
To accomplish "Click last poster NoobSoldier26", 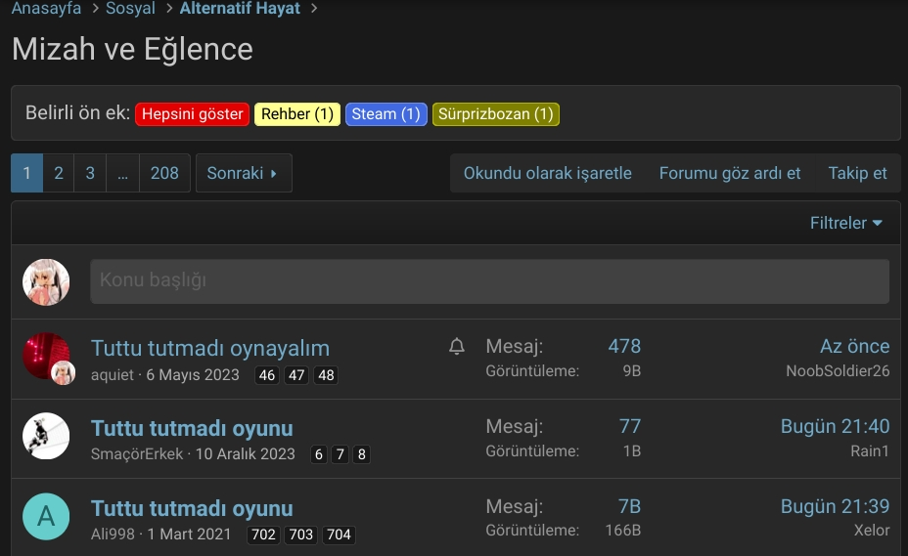I will pyautogui.click(x=838, y=371).
